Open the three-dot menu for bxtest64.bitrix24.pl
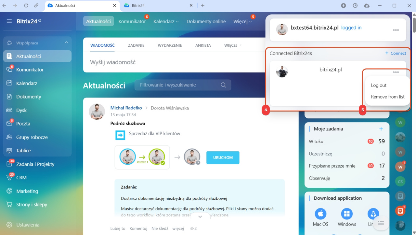This screenshot has height=235, width=416. click(396, 30)
